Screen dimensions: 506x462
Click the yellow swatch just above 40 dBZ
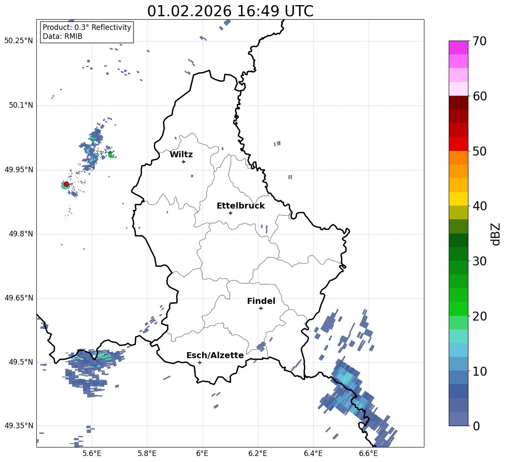pos(458,199)
